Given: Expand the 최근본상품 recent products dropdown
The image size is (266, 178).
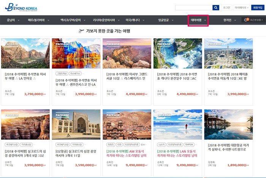Looking at the screenshot, I should coord(256,20).
